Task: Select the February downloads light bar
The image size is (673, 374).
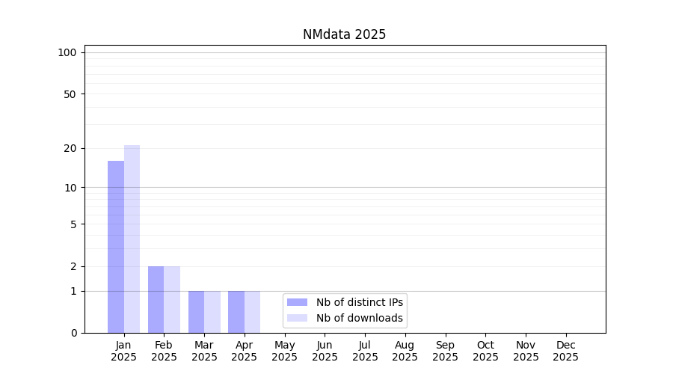Action: (x=172, y=299)
